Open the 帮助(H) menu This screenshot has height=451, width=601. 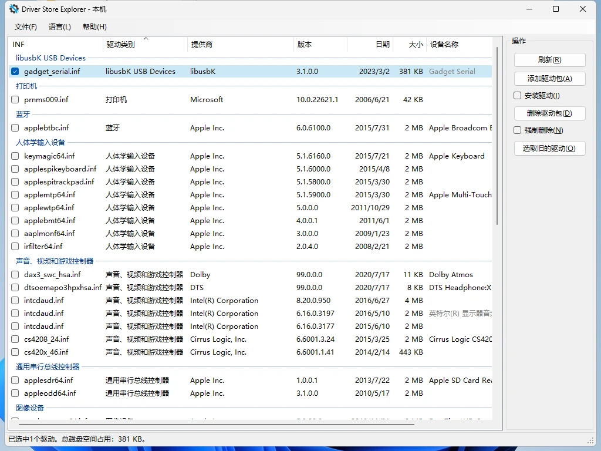point(94,27)
